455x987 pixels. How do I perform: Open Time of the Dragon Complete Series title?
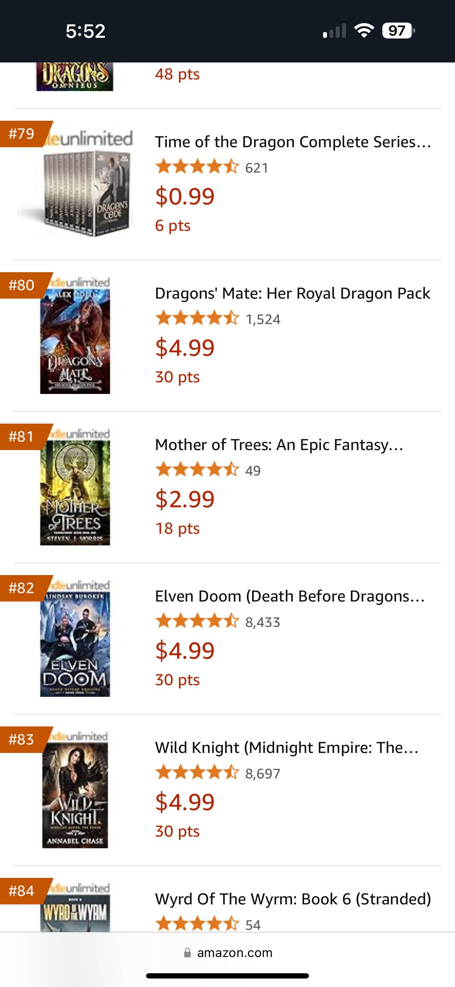click(x=293, y=142)
